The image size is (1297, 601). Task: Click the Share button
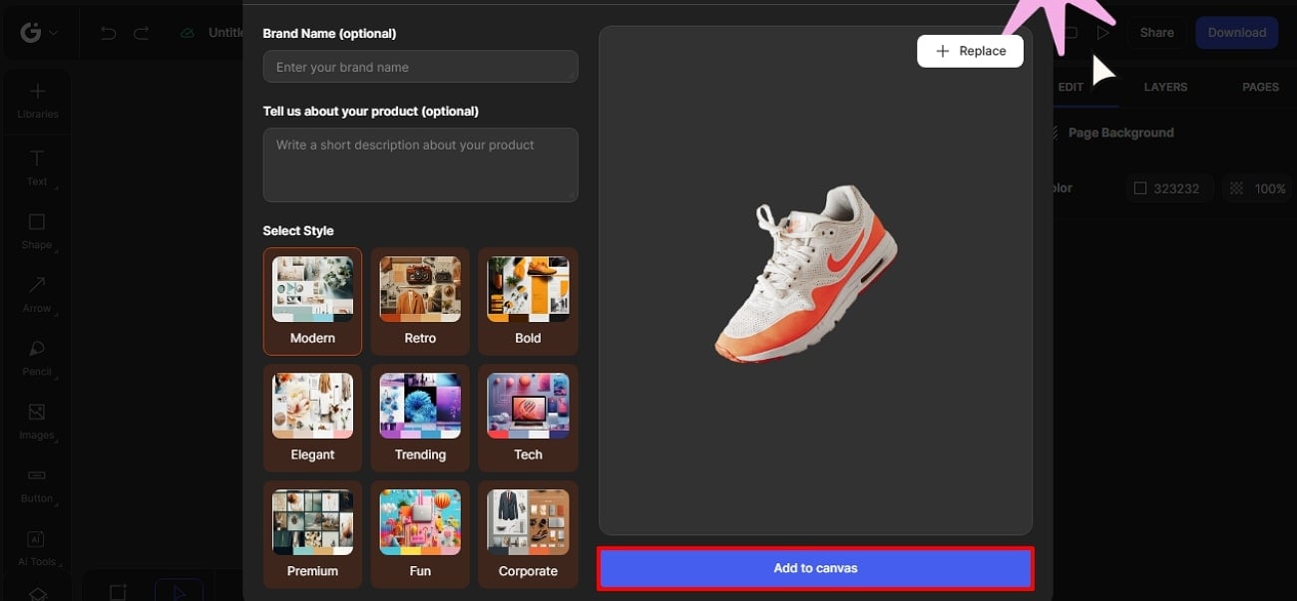pos(1156,33)
